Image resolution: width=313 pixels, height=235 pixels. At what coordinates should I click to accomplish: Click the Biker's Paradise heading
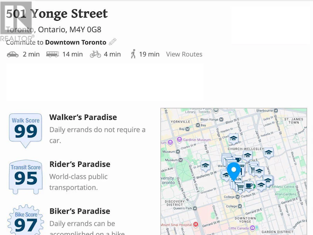[x=80, y=211]
